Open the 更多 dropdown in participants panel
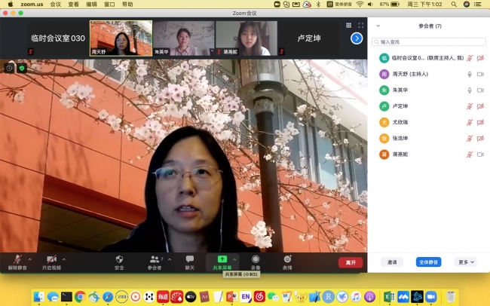The image size is (490, 306). pyautogui.click(x=467, y=262)
